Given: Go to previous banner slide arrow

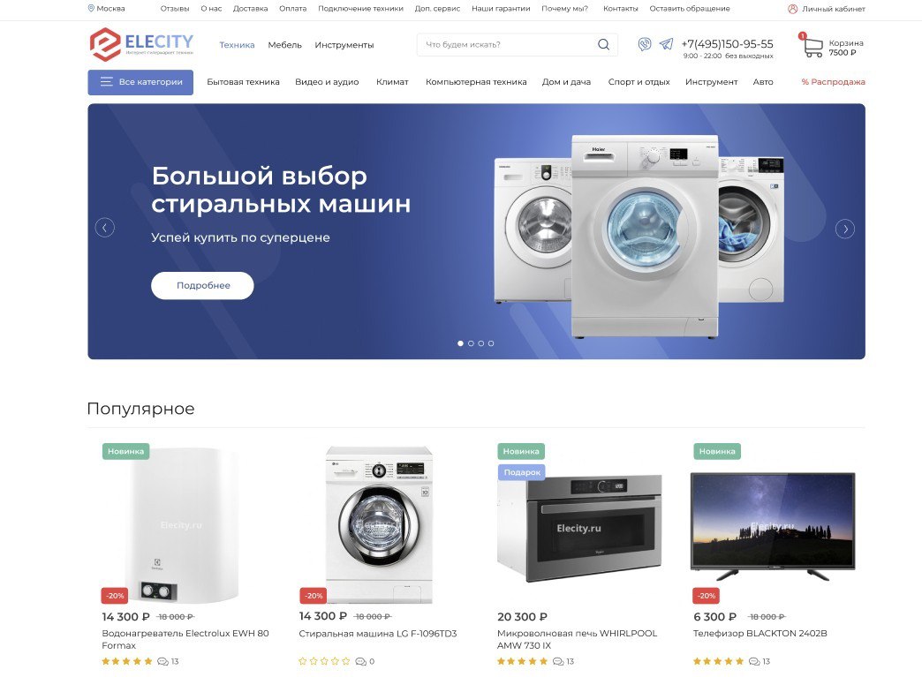Looking at the screenshot, I should click(x=105, y=228).
